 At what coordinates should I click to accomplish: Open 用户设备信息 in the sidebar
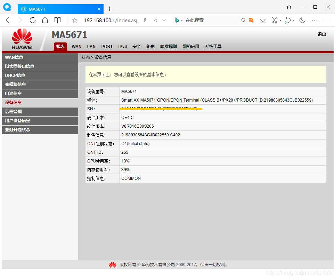click(40, 121)
